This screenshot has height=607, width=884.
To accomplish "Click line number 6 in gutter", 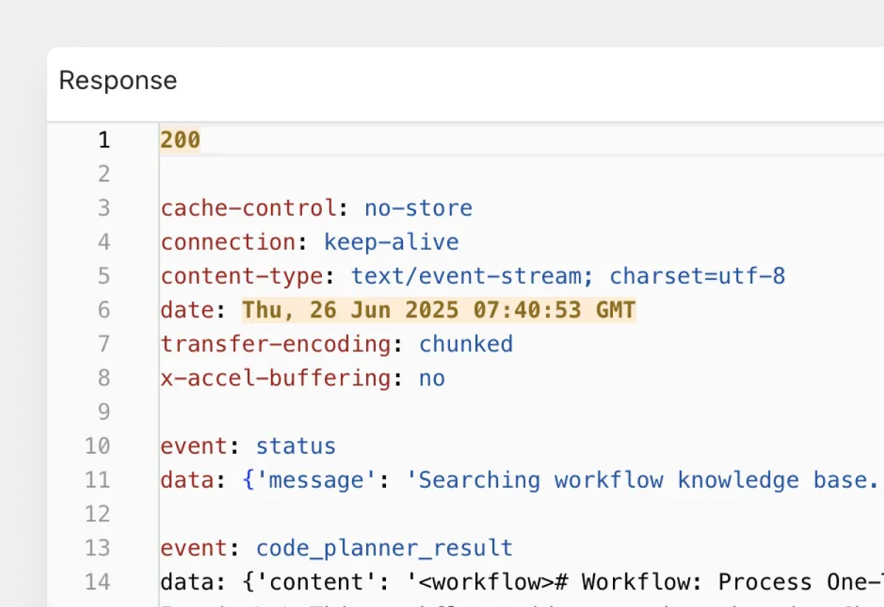I will pos(103,310).
